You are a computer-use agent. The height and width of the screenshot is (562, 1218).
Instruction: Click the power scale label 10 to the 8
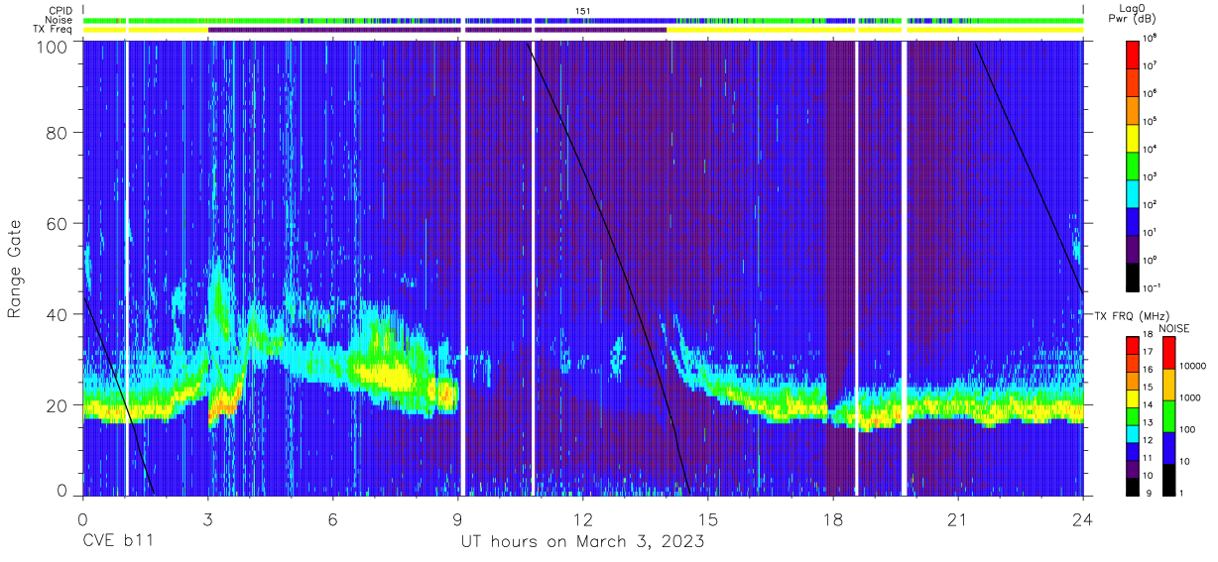click(1153, 38)
